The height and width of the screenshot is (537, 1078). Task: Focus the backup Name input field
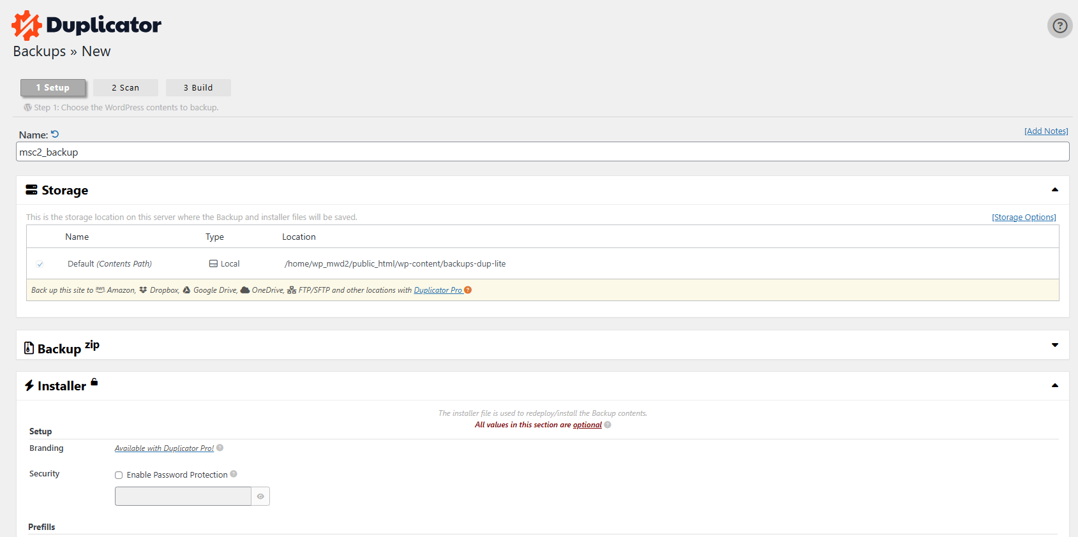pos(543,152)
